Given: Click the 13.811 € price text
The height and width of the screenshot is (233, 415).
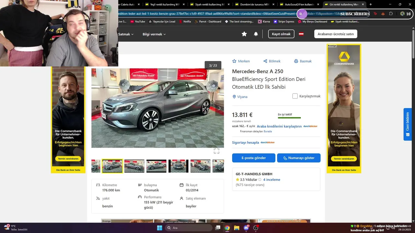Looking at the screenshot, I should point(242,115).
